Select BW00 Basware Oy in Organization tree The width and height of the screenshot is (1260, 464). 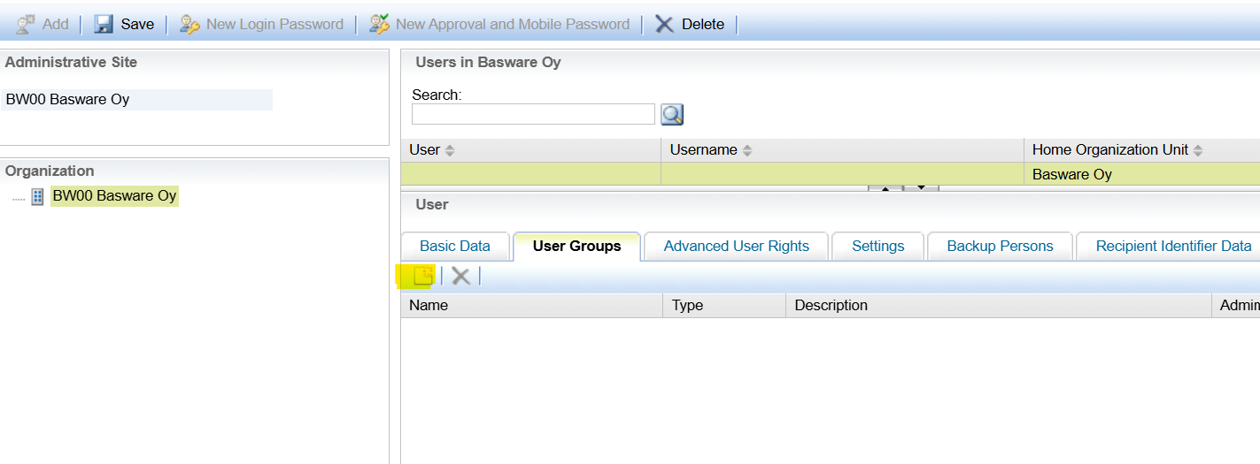point(114,195)
